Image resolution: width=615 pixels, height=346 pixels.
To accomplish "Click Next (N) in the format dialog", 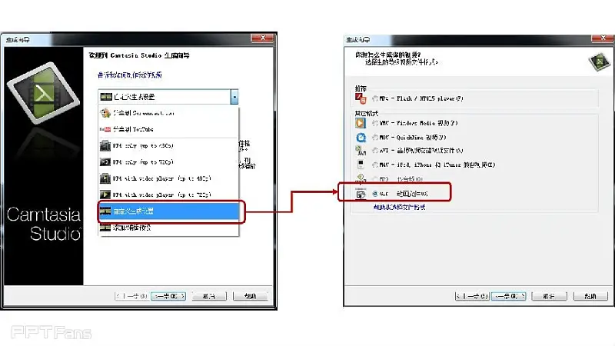I will coord(509,296).
